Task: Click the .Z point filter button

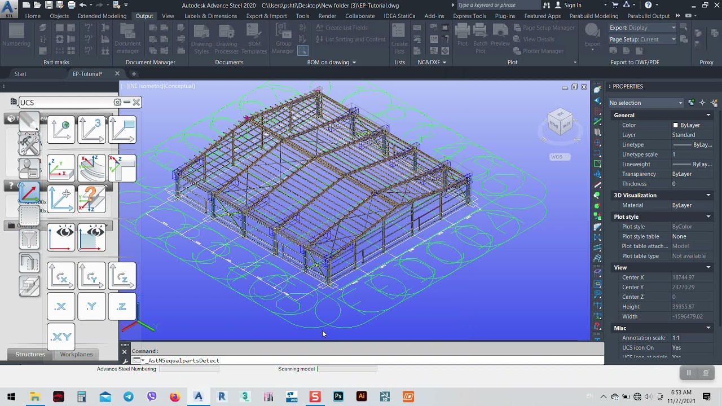Action: click(x=122, y=307)
